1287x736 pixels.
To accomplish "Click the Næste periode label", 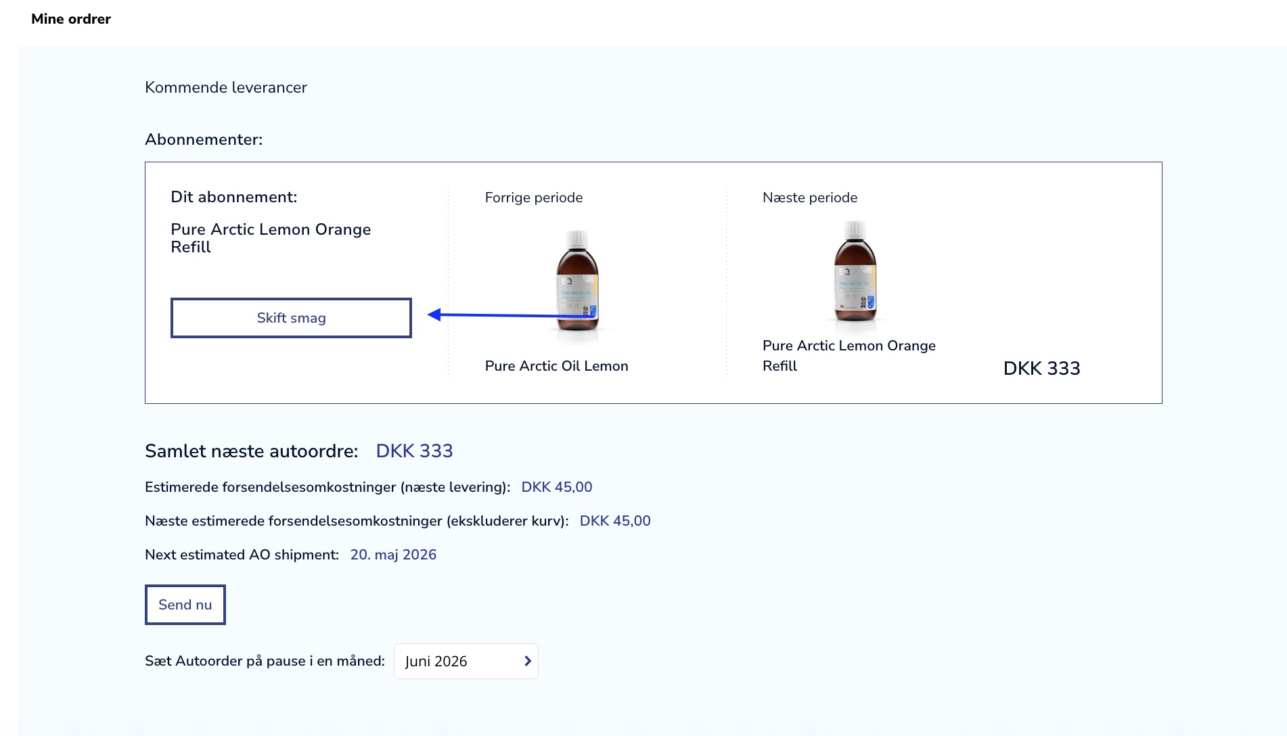I will pos(810,198).
